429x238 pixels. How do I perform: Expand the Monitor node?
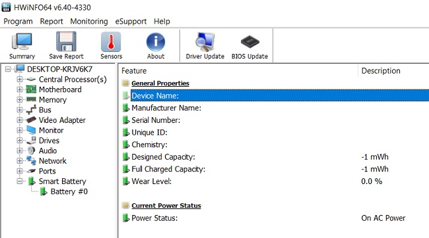coord(20,130)
